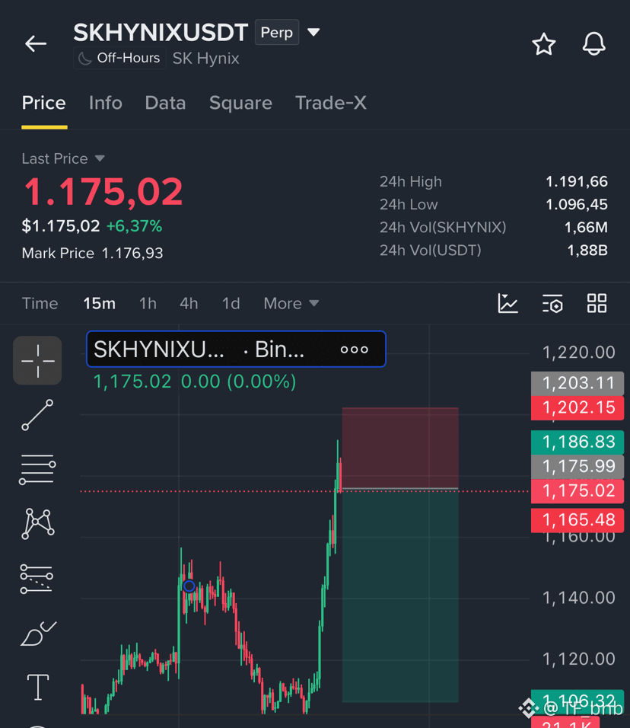Click the large 1.175,02 last price
Viewport: 630px width, 728px height.
pyautogui.click(x=103, y=191)
